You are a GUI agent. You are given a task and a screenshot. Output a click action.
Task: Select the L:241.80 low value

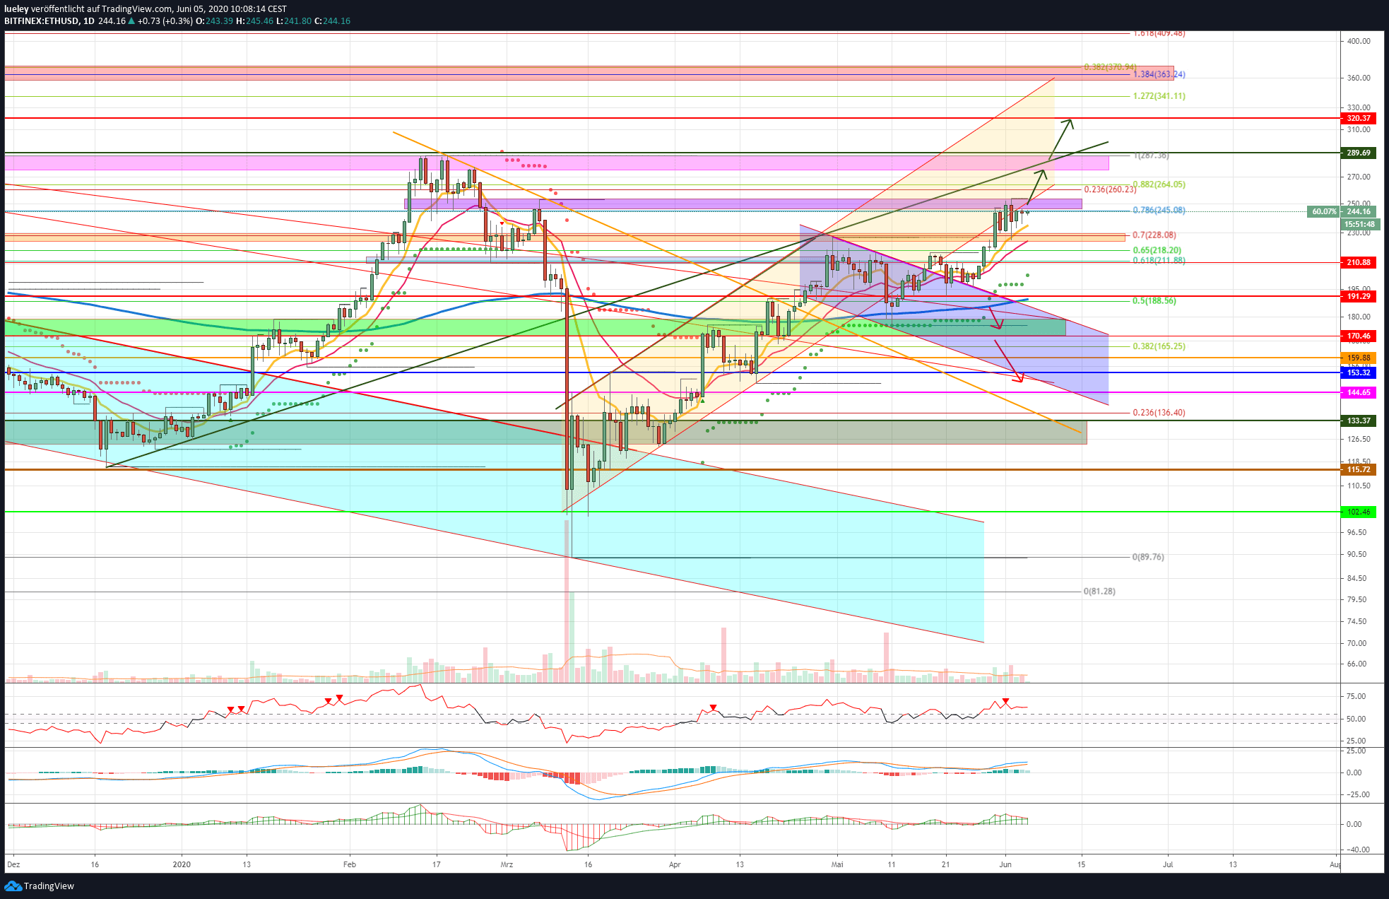tap(294, 21)
